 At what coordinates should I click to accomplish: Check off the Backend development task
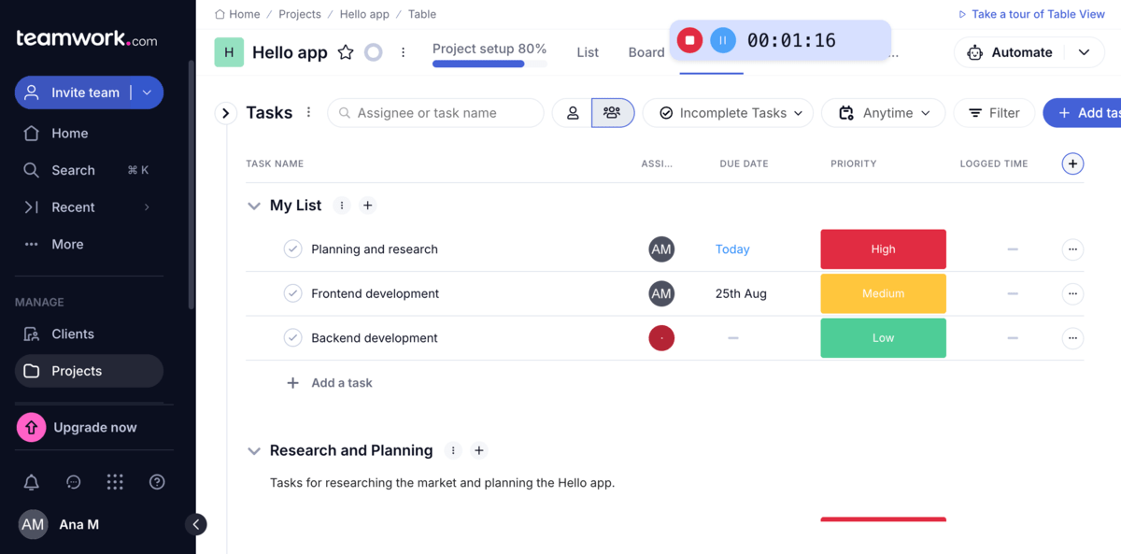(x=292, y=338)
